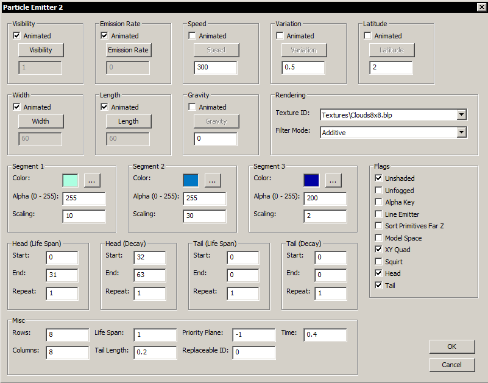Click the Segment 1 light aqua color swatch
Viewport: 488px width, 383px height.
(71, 180)
